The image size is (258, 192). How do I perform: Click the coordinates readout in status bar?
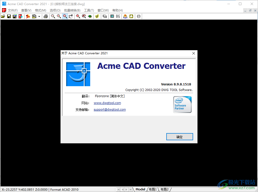[25, 189]
